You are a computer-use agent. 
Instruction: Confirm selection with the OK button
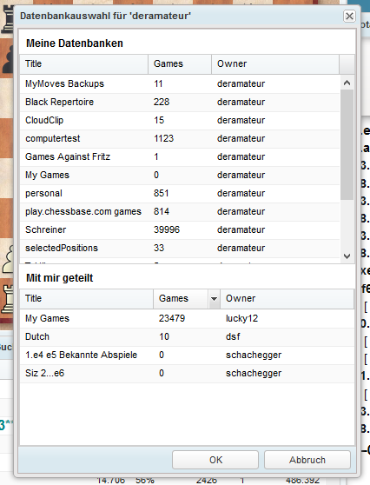(215, 460)
